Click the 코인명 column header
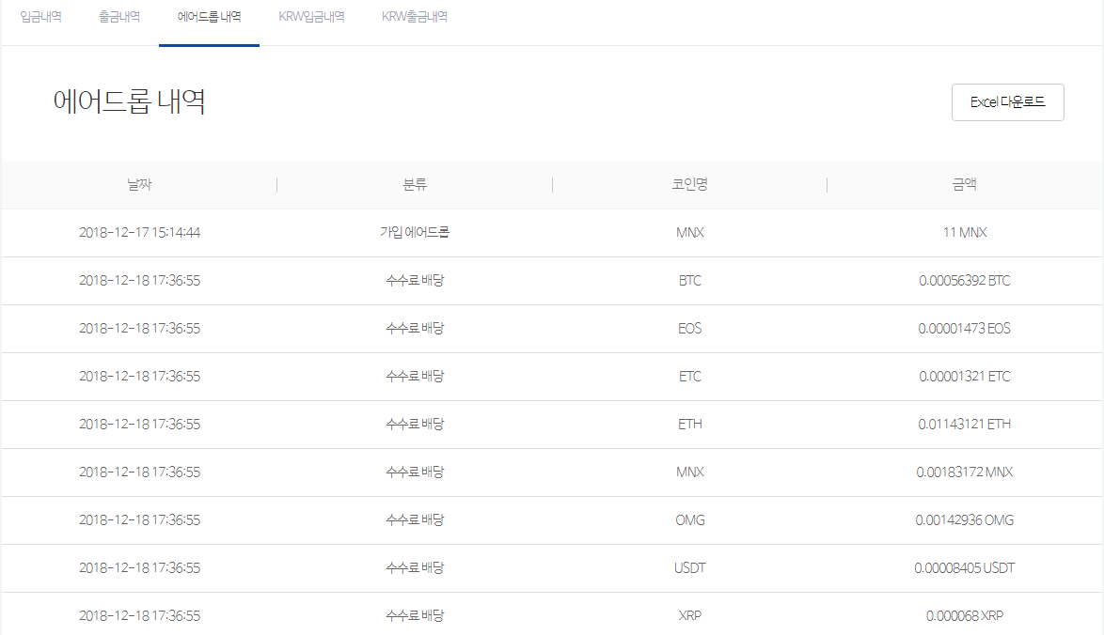1104x635 pixels. (x=689, y=184)
